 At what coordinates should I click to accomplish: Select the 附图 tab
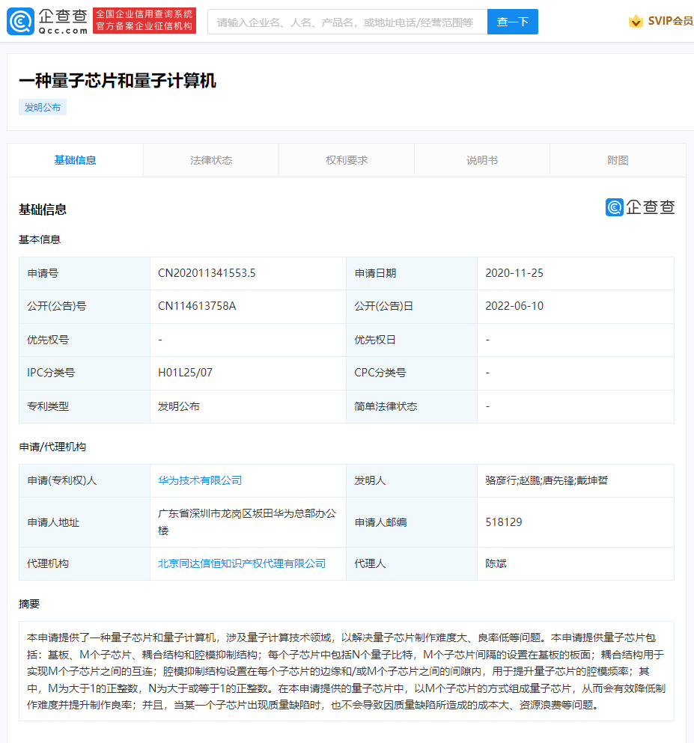[x=618, y=160]
